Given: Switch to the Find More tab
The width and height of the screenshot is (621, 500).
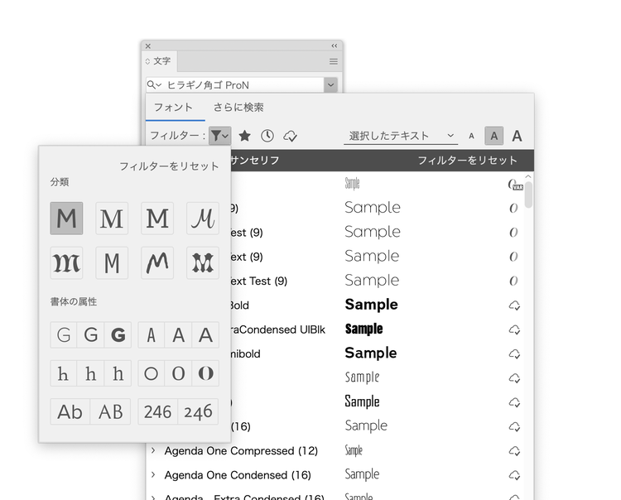Looking at the screenshot, I should (x=238, y=108).
